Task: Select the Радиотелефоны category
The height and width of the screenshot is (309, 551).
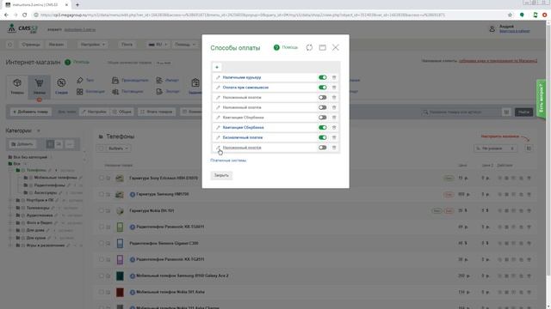Action: tap(50, 185)
